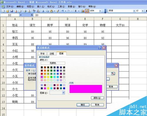Open the 宋体 font name dropdown
The height and width of the screenshot is (116, 147).
pos(134,11)
